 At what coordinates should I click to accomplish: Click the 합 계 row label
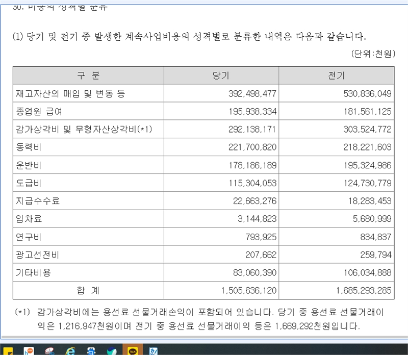[x=88, y=290]
